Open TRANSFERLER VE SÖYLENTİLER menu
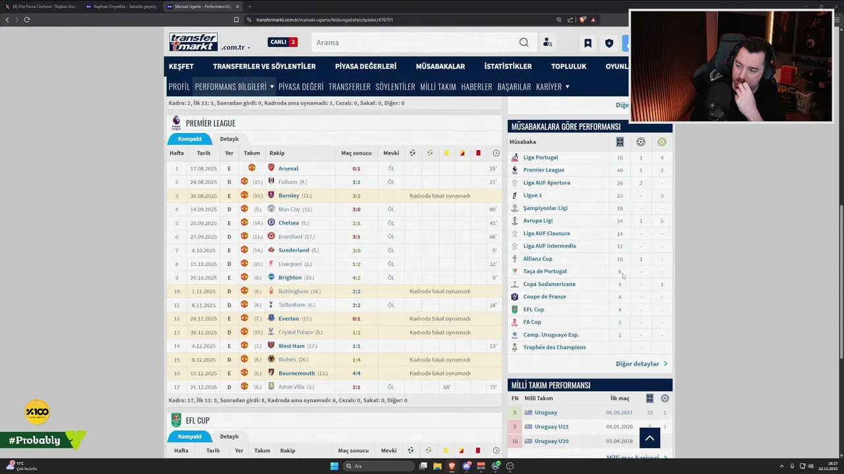Screen dimensions: 844x474 click(x=264, y=66)
